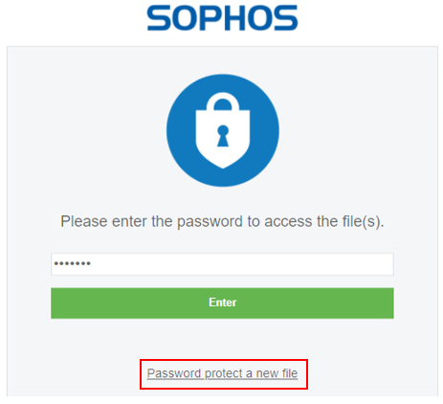This screenshot has width=443, height=404.
Task: Click the 'Please enter the password' prompt text
Action: (x=222, y=221)
